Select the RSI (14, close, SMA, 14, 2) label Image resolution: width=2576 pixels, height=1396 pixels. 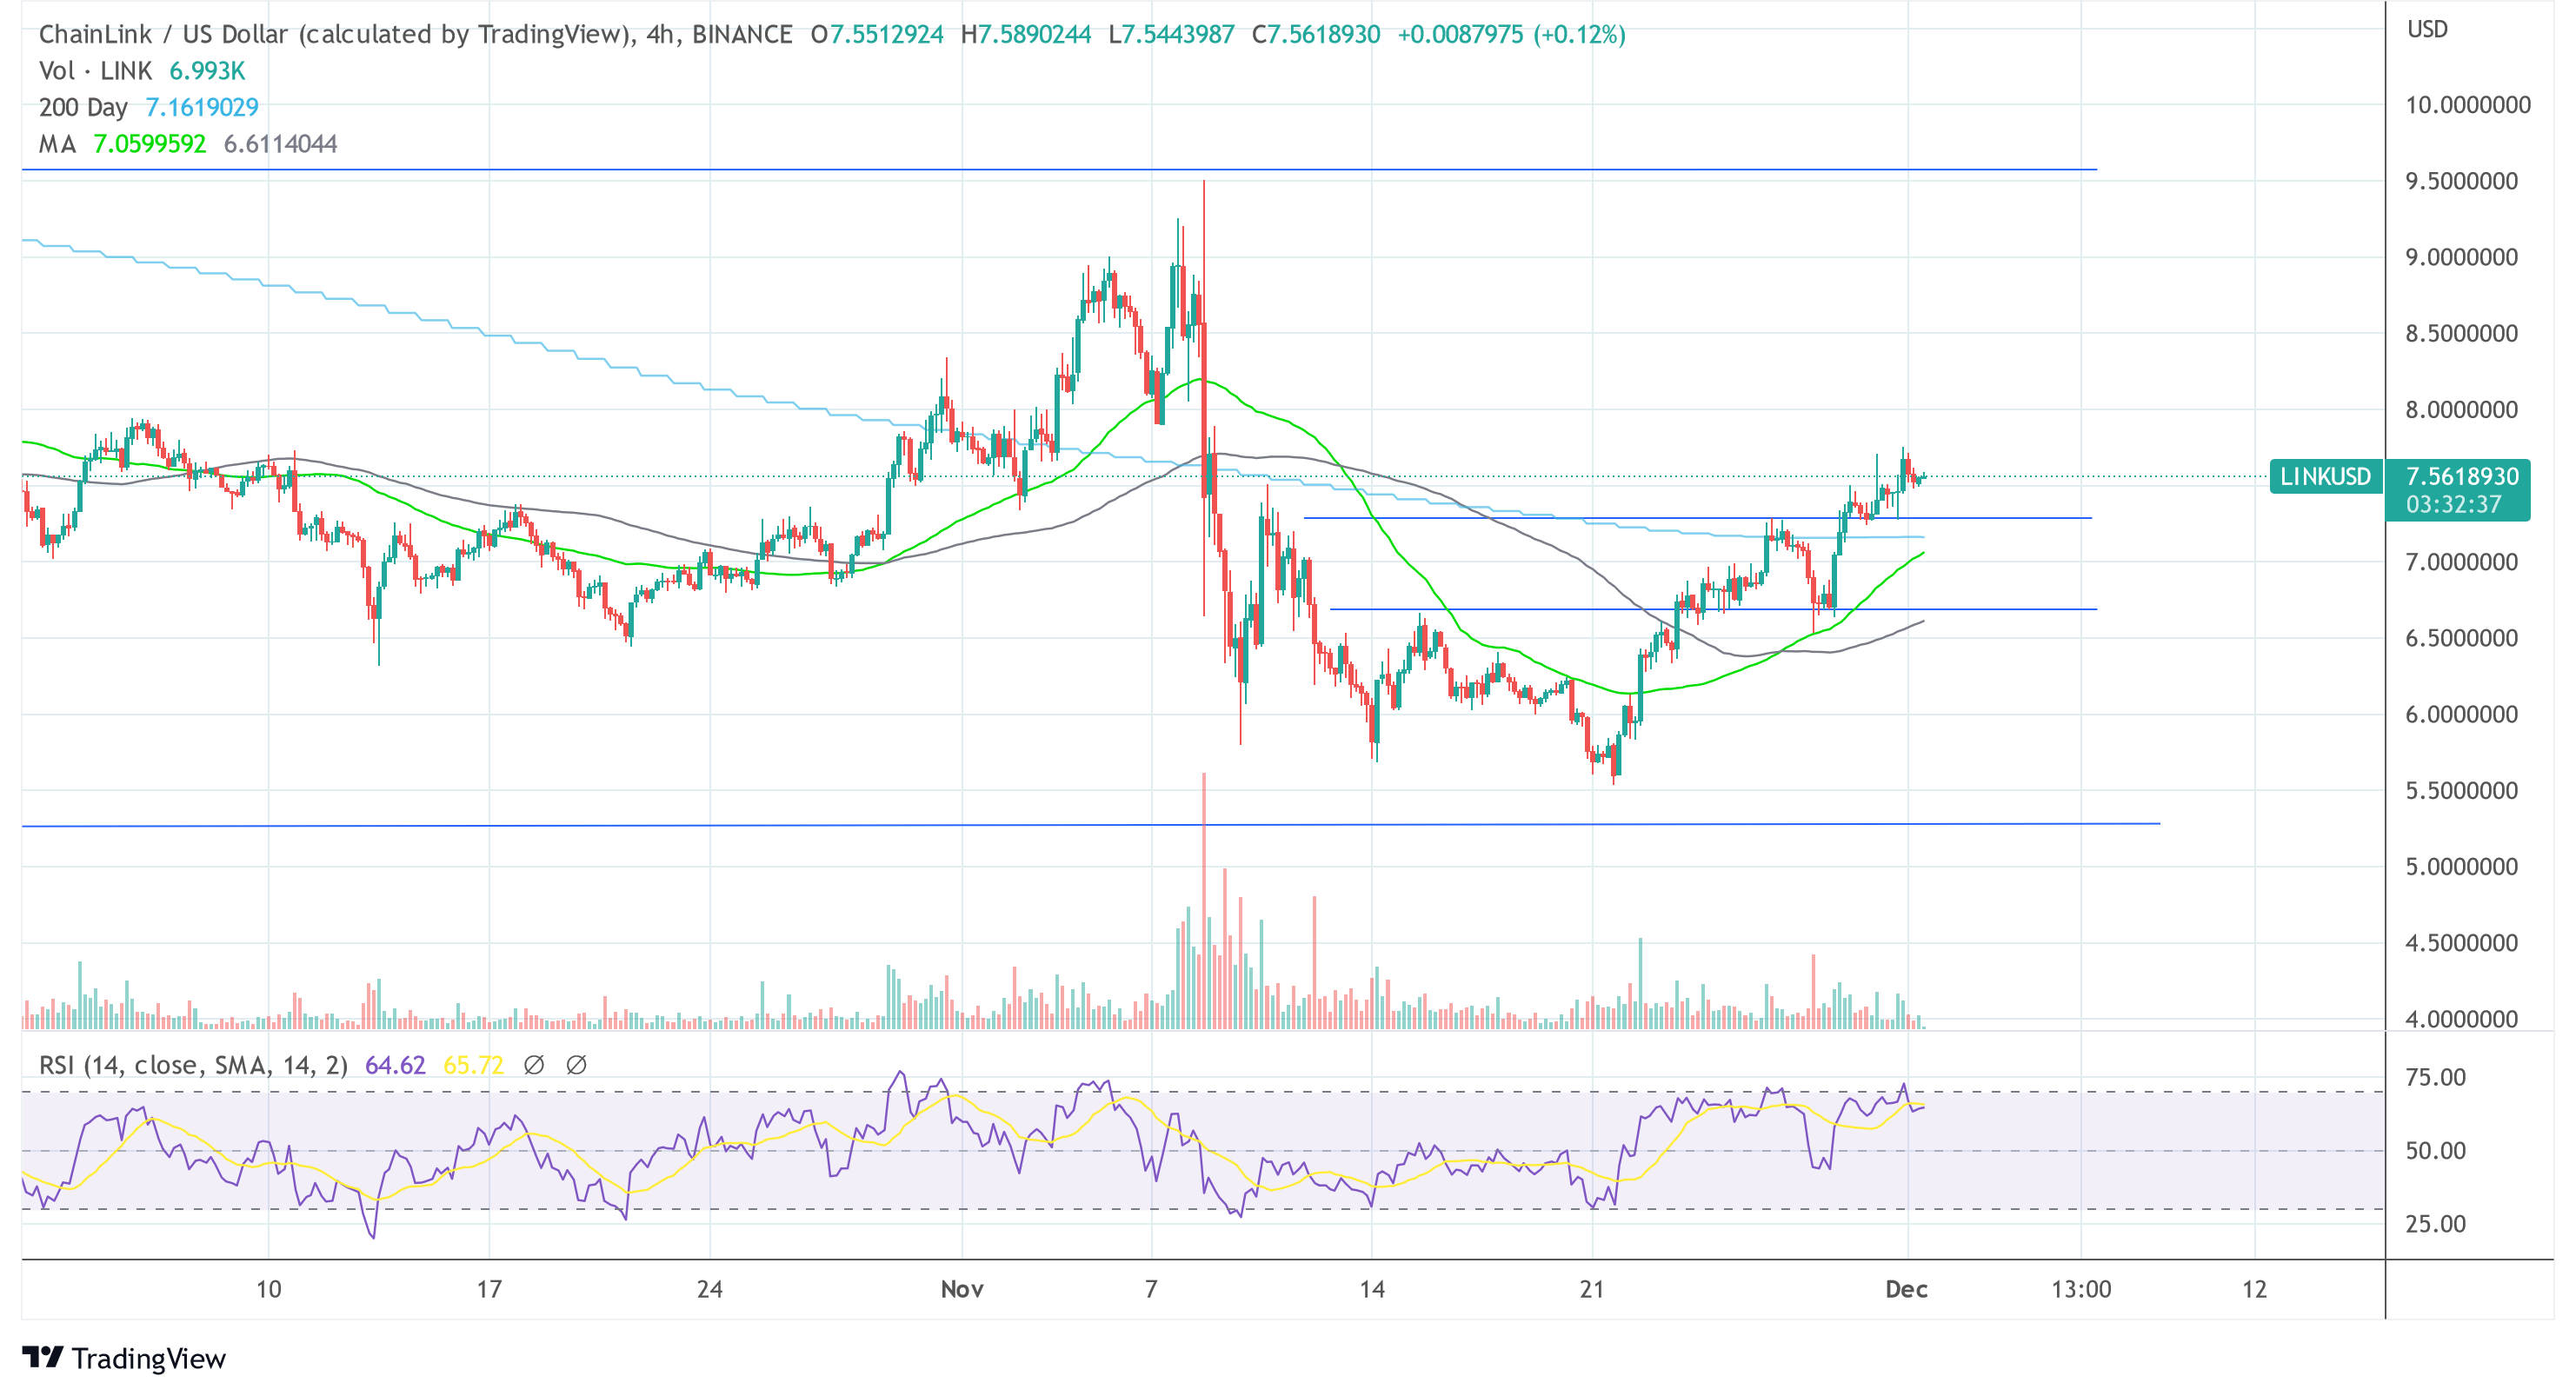click(x=193, y=1065)
